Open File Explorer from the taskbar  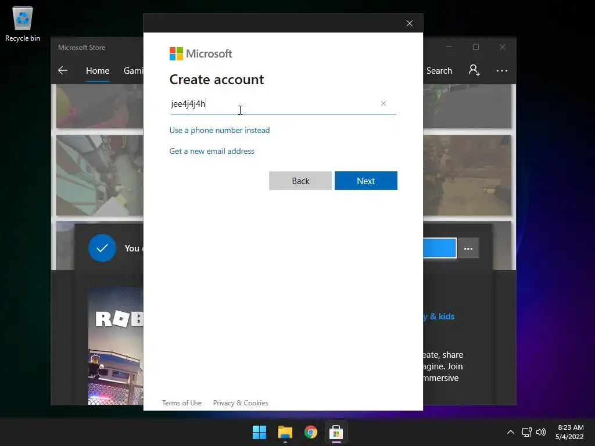click(285, 432)
